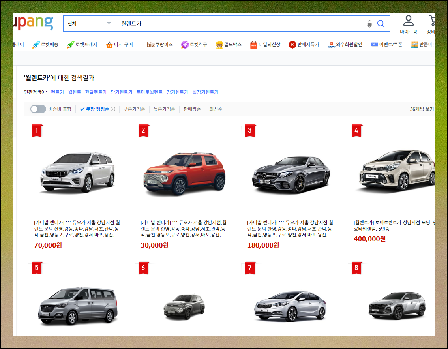This screenshot has width=448, height=349.
Task: Click related search 장기렌트카
Action: (x=178, y=92)
